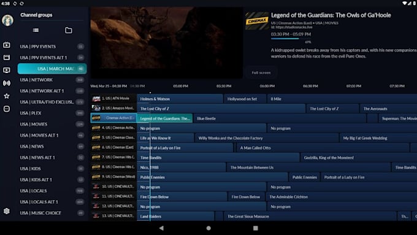
Task: Open the round sidebar icon below the star
Action: point(7,109)
